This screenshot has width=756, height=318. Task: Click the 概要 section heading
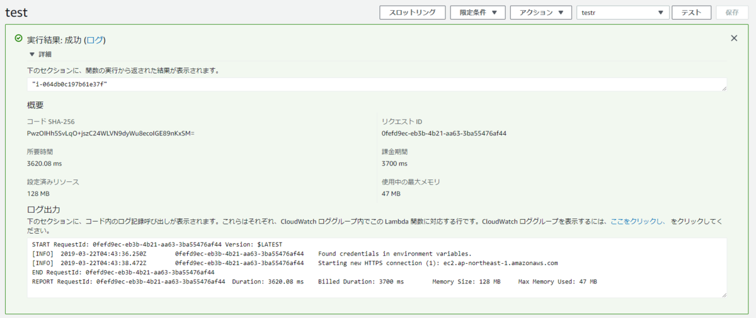(x=35, y=105)
